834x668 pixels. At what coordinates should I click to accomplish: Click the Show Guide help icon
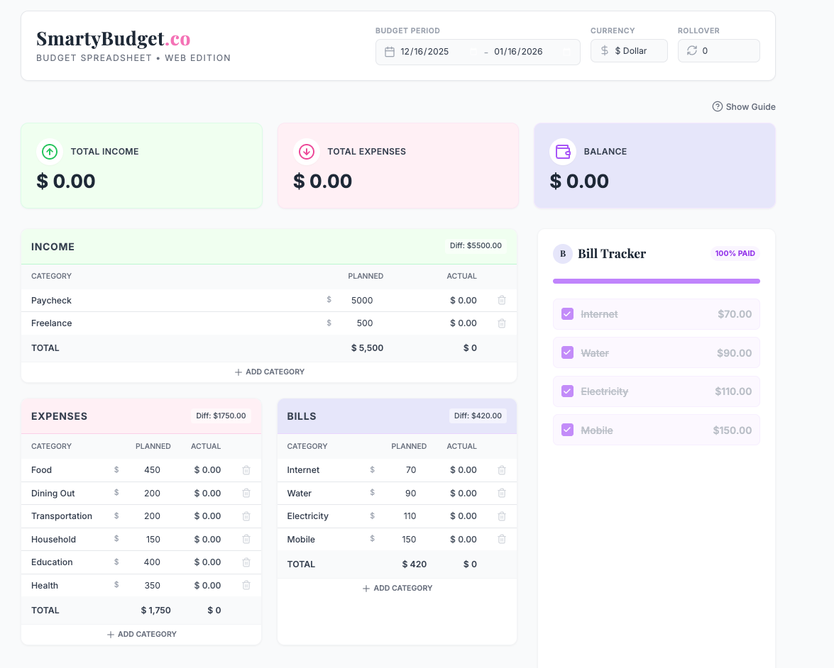pyautogui.click(x=718, y=107)
